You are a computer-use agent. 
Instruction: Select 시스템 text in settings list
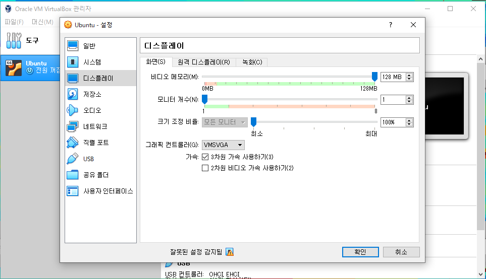click(92, 62)
